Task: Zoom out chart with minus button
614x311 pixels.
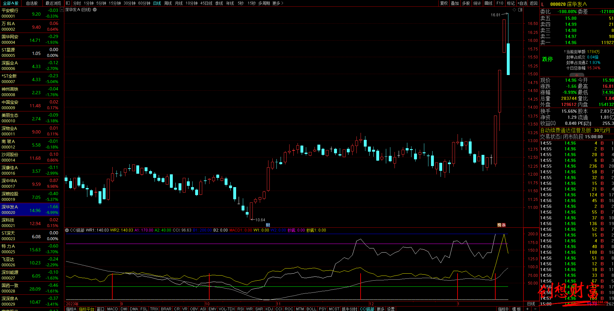Action: click(535, 309)
